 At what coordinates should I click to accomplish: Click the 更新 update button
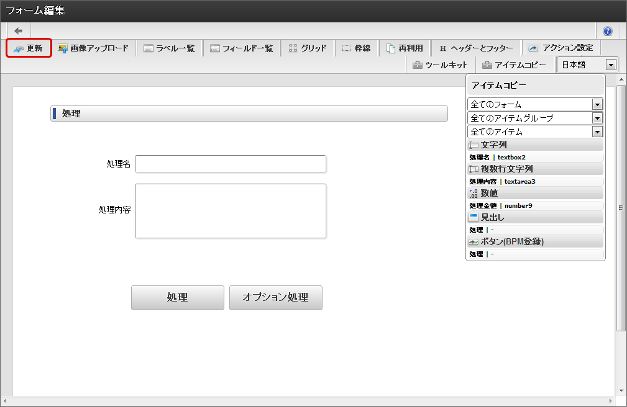pyautogui.click(x=29, y=48)
